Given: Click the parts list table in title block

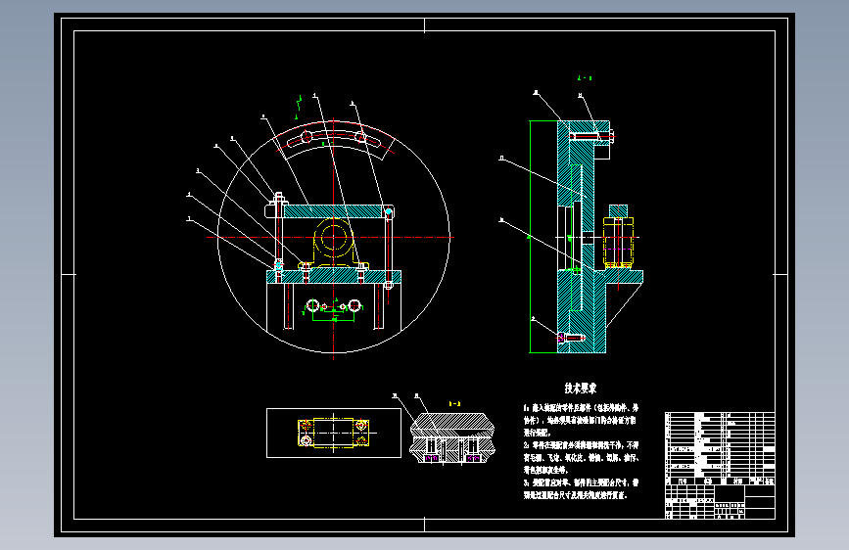Looking at the screenshot, I should pyautogui.click(x=720, y=449).
